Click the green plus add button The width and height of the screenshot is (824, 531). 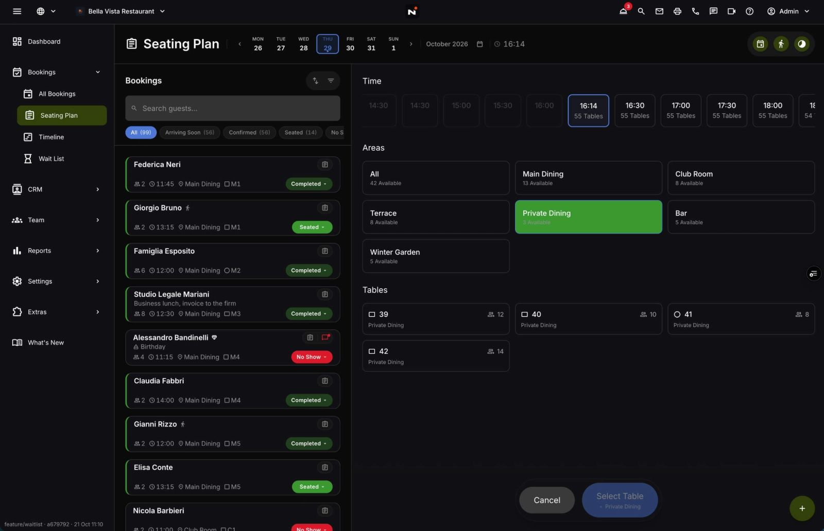[802, 508]
